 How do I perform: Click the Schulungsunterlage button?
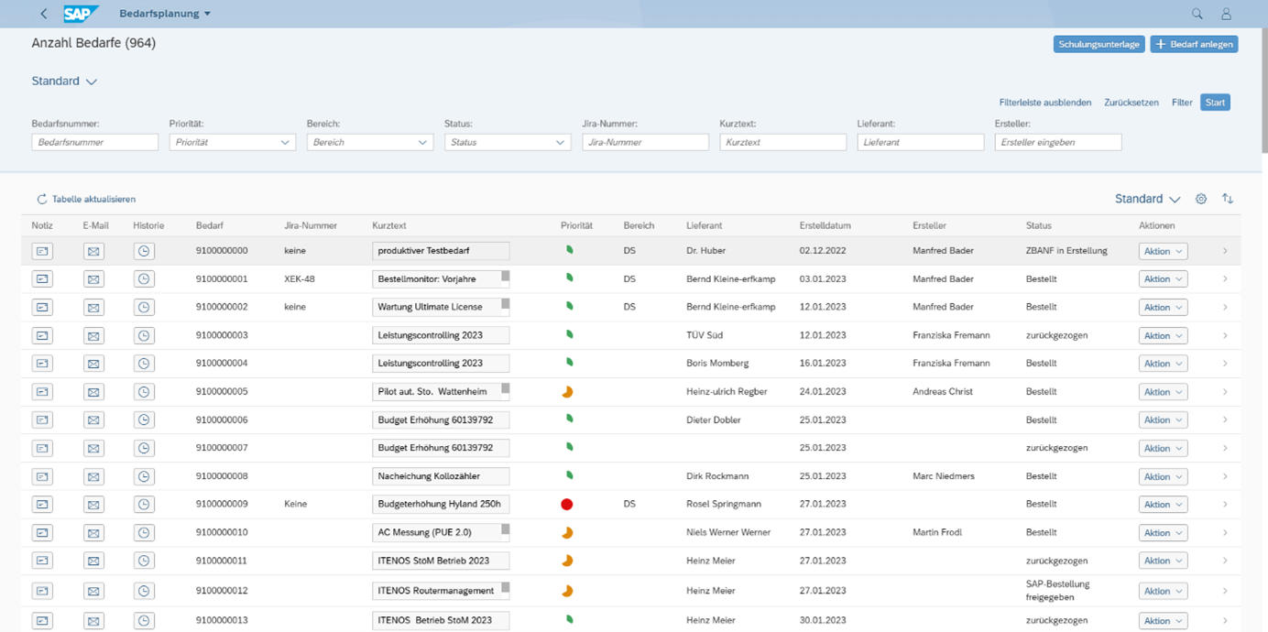[x=1099, y=44]
